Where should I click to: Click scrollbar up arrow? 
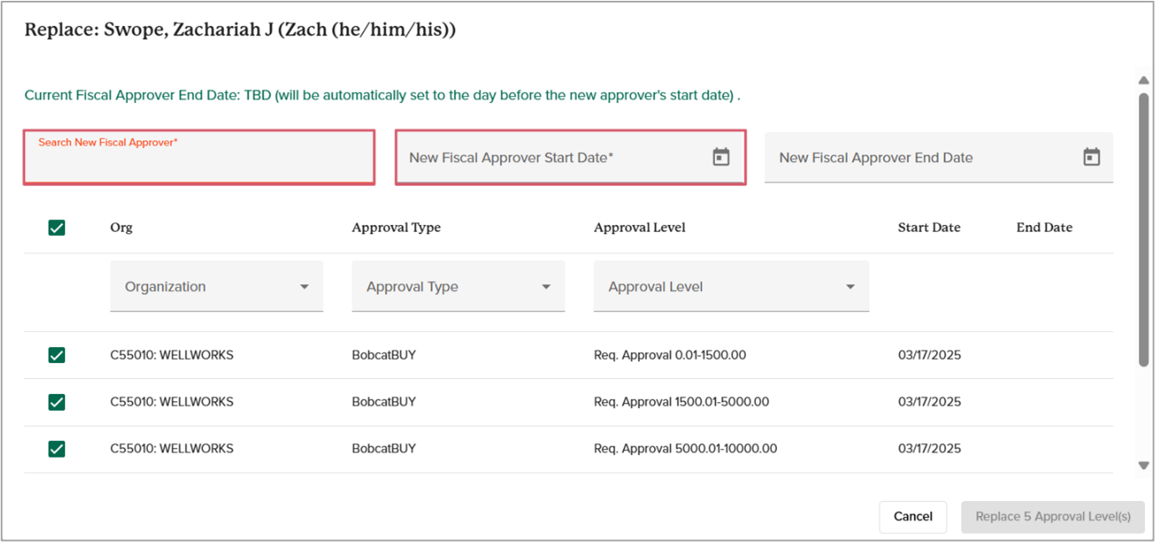(x=1143, y=80)
